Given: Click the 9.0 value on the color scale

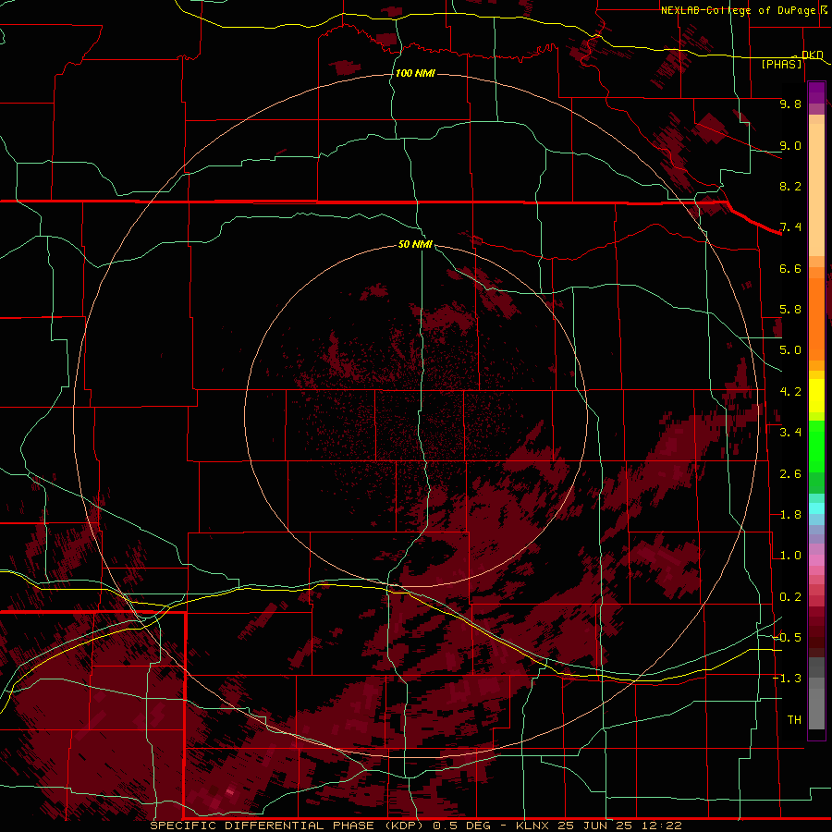Looking at the screenshot, I should (x=790, y=145).
